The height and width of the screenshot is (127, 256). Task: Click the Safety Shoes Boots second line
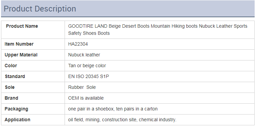coord(89,33)
